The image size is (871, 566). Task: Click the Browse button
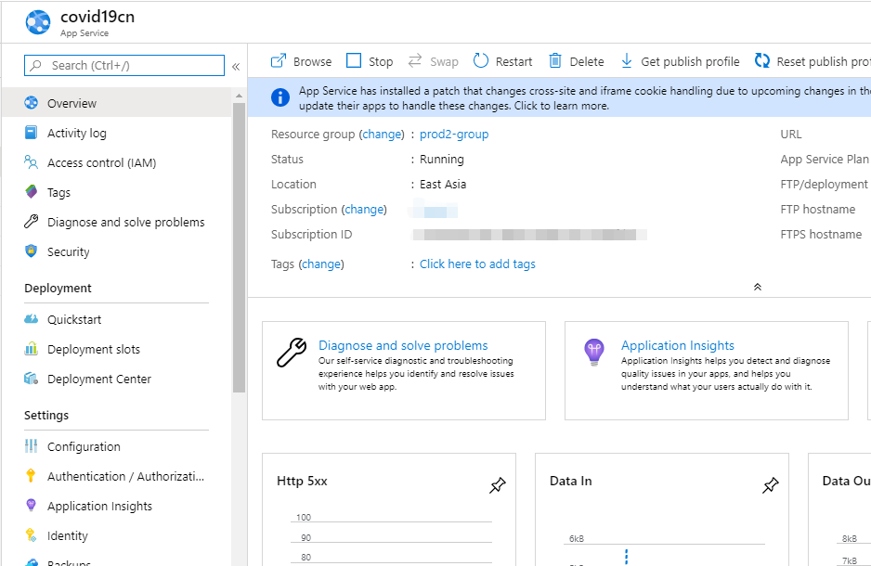tap(301, 61)
